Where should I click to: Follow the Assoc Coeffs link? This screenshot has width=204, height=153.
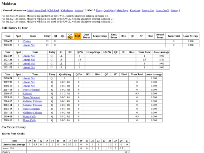pyautogui.click(x=162, y=11)
